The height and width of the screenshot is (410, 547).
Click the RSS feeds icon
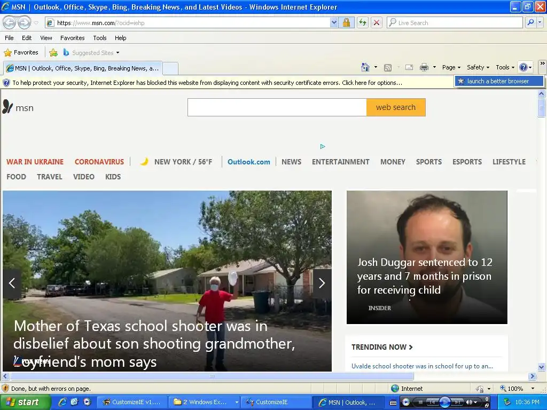[x=388, y=68]
